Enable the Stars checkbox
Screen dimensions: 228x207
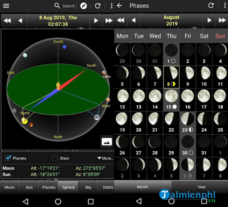tap(55, 158)
